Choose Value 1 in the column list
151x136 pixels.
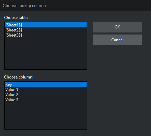tap(46, 90)
